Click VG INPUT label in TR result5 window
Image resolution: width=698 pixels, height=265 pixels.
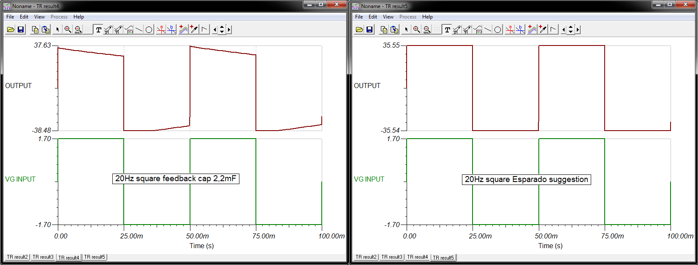coord(369,179)
